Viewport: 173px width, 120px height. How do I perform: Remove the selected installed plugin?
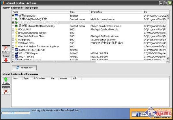(6, 49)
